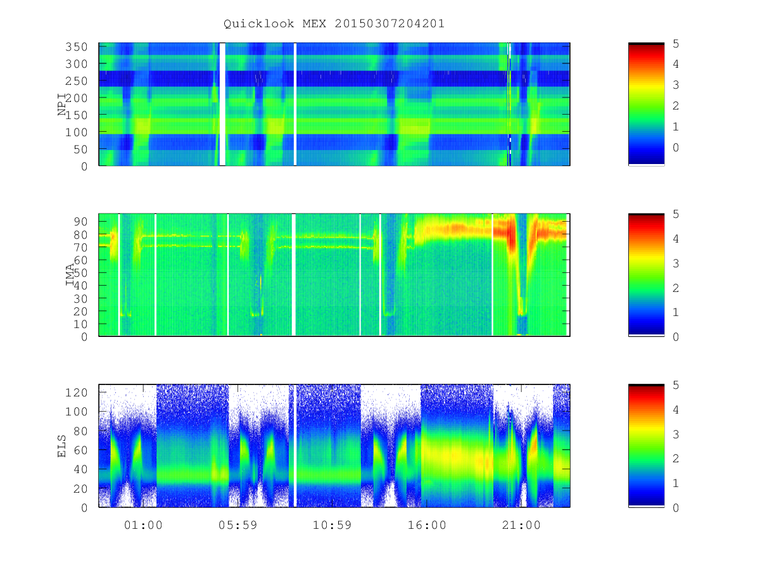This screenshot has width=760, height=570.
Task: Click the 21:00 time axis label
Action: [522, 525]
